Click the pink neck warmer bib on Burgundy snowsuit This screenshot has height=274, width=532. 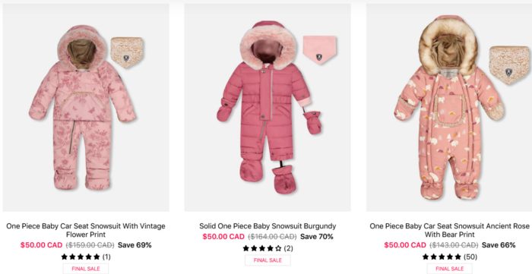click(320, 50)
